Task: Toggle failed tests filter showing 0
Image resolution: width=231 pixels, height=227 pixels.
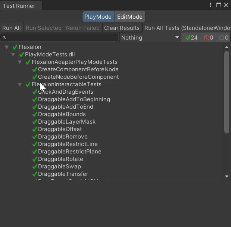Action: point(208,38)
